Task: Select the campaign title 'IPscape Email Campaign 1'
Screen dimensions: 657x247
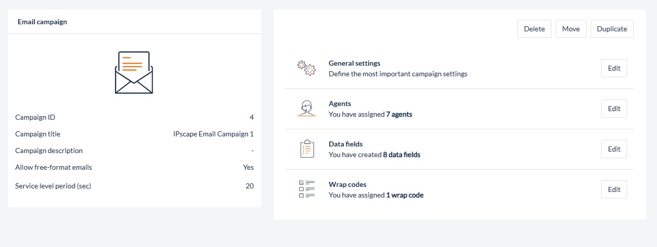Action: [213, 134]
